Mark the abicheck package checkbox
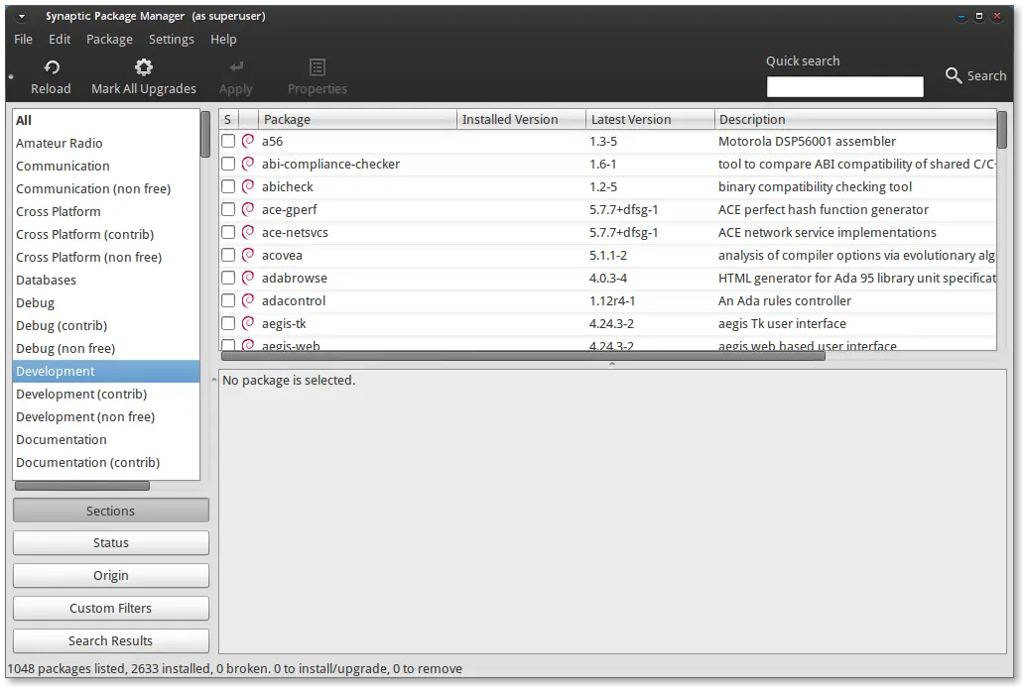The image size is (1023, 687). click(x=227, y=186)
